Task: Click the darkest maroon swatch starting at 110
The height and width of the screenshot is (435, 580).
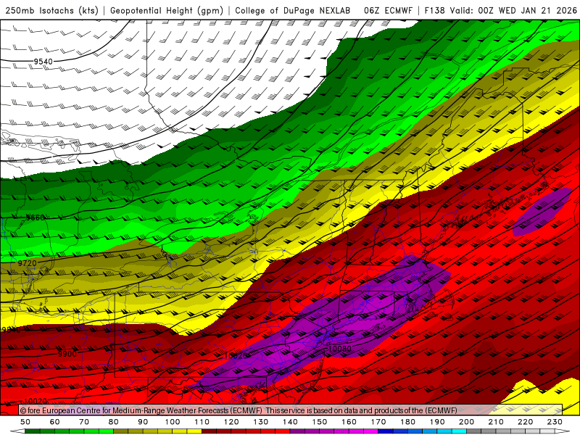Action: 209,431
